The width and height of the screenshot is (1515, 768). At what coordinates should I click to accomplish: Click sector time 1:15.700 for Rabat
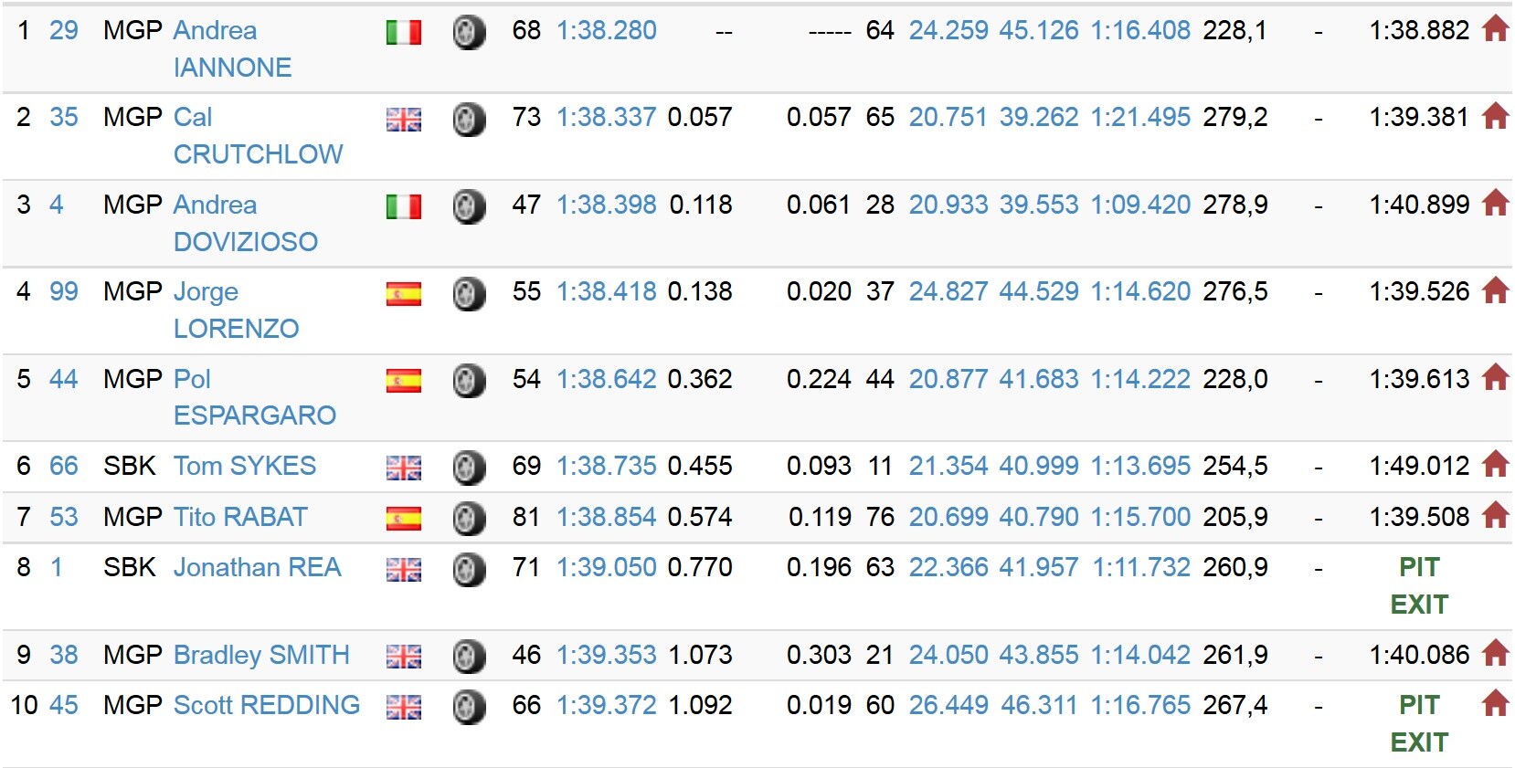tap(1140, 517)
